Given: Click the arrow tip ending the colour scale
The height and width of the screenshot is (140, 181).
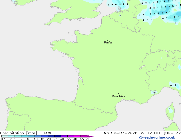Looking at the screenshot, I should coord(91,136).
